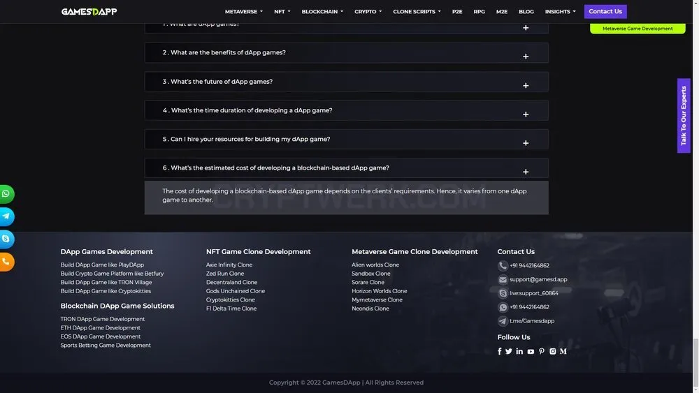Open the Facebook icon under Follow Us
The height and width of the screenshot is (393, 699).
point(499,351)
